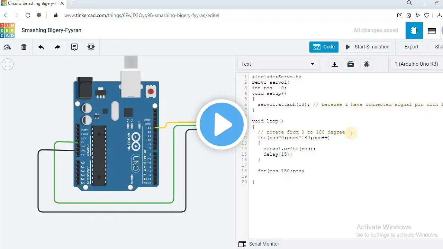Start the debugger with the bug icon

367,64
